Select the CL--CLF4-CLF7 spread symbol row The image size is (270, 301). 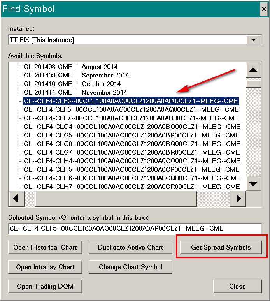[131, 118]
